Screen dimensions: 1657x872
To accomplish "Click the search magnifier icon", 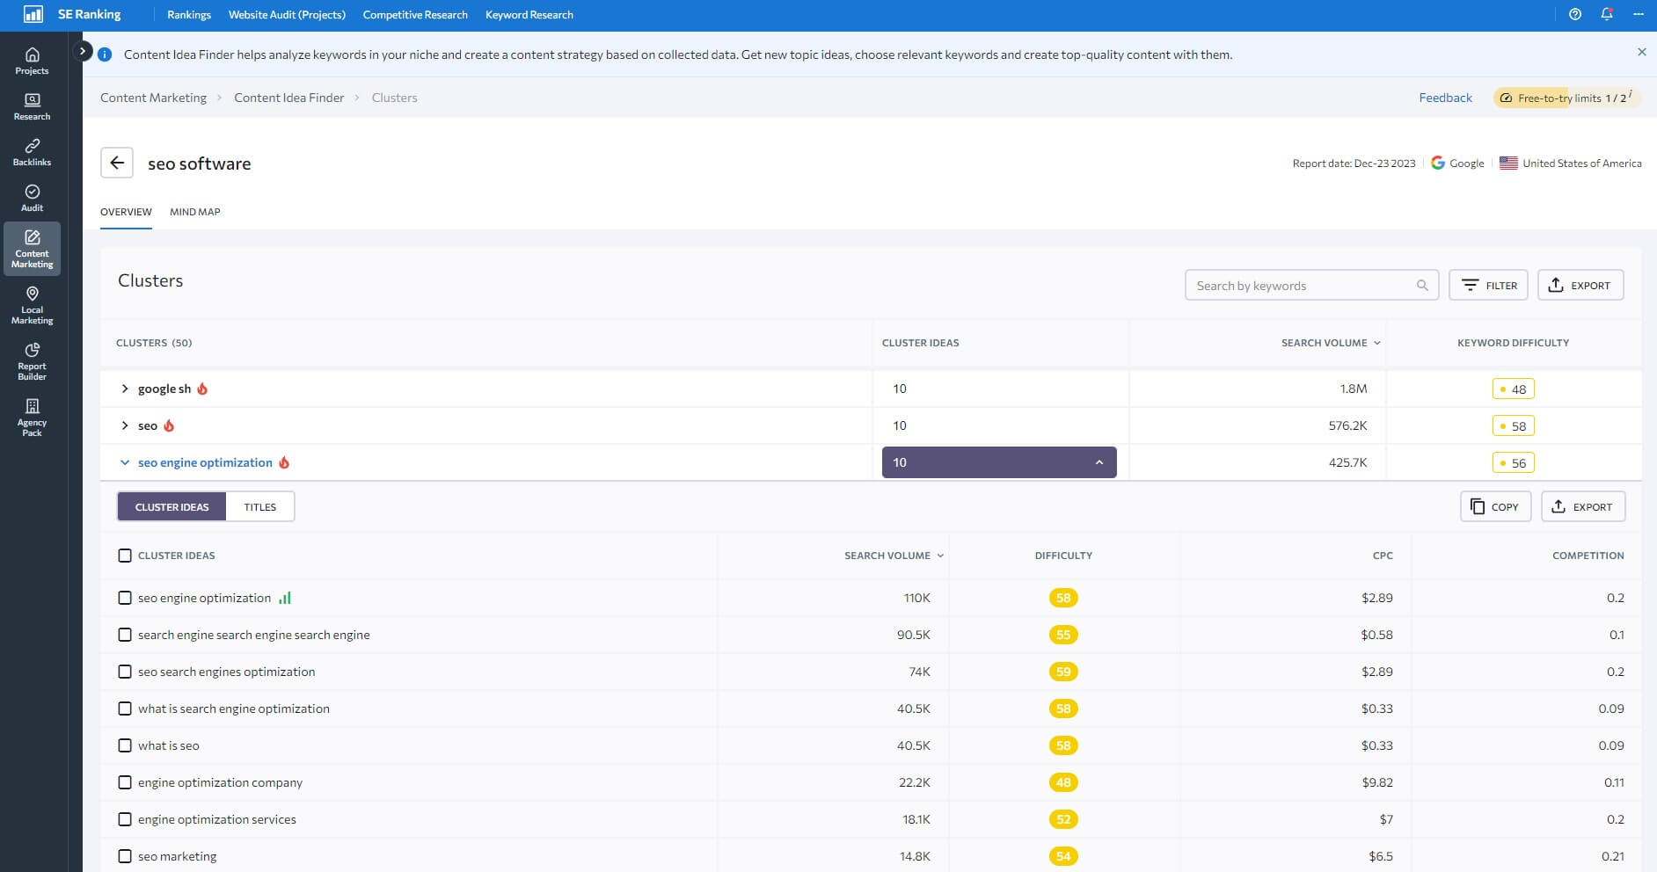I will pyautogui.click(x=1422, y=285).
